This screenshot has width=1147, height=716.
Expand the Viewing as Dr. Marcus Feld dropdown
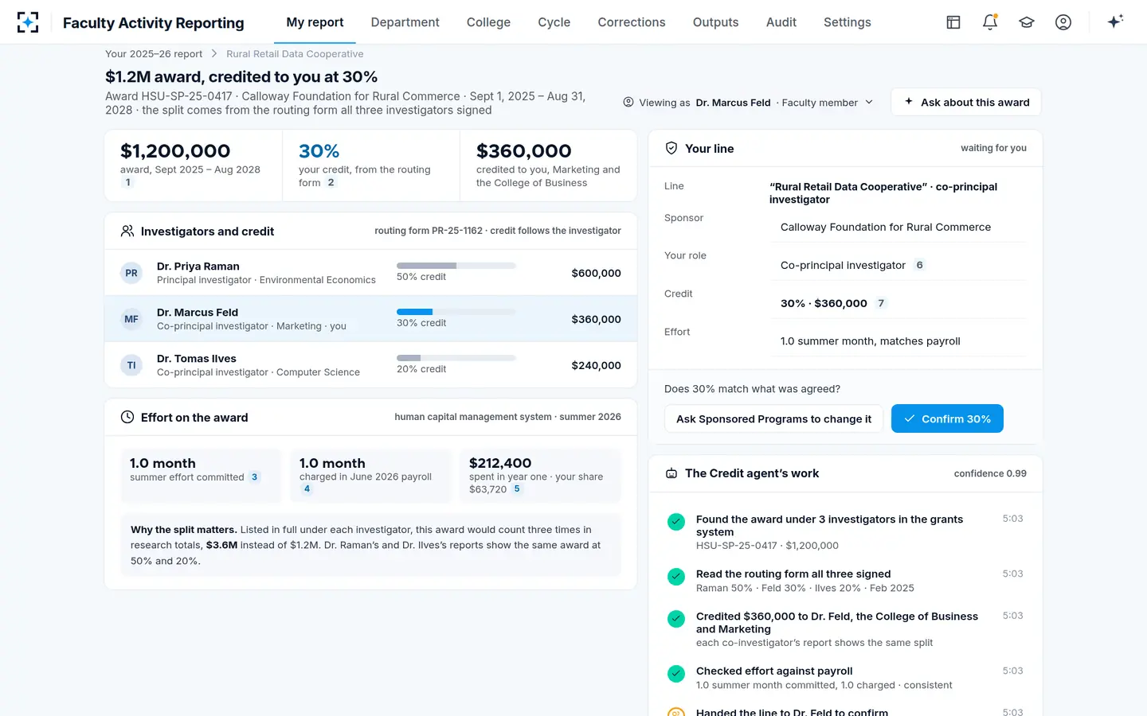click(748, 103)
